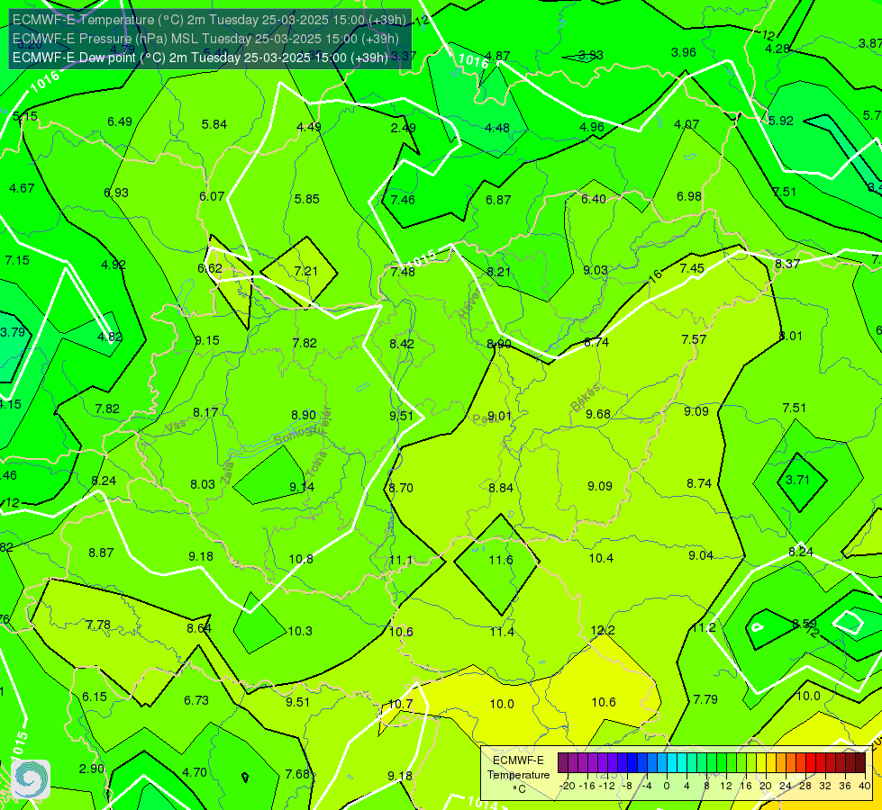The width and height of the screenshot is (882, 810).
Task: Click the dew point value 8.84
Action: [501, 488]
